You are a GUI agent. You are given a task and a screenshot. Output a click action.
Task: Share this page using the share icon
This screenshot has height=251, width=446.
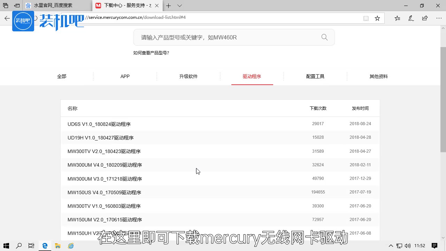pos(425,18)
